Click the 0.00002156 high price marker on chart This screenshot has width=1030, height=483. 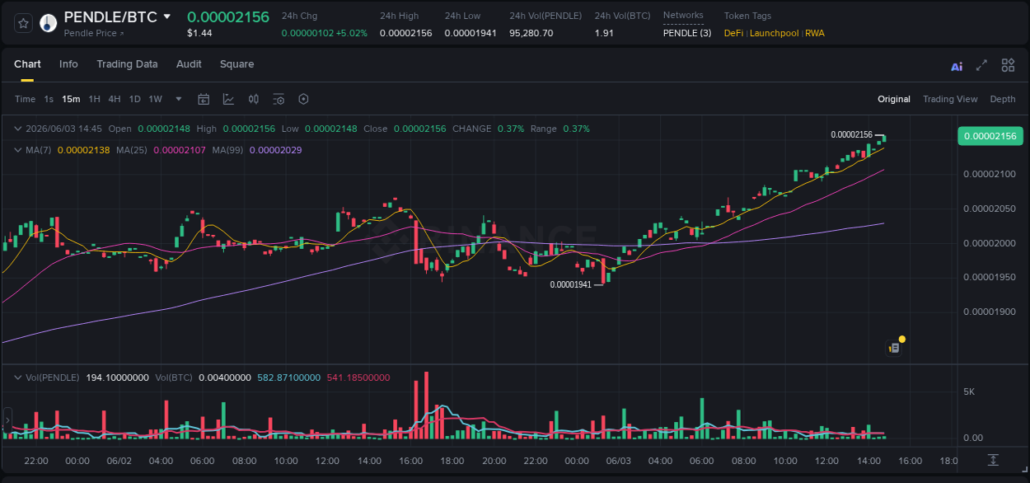point(851,134)
